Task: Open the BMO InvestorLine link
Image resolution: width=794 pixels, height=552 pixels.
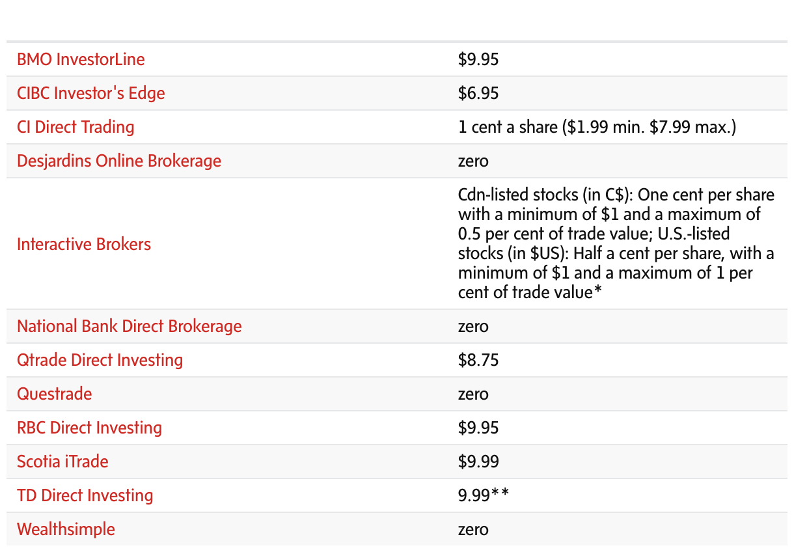Action: click(81, 59)
